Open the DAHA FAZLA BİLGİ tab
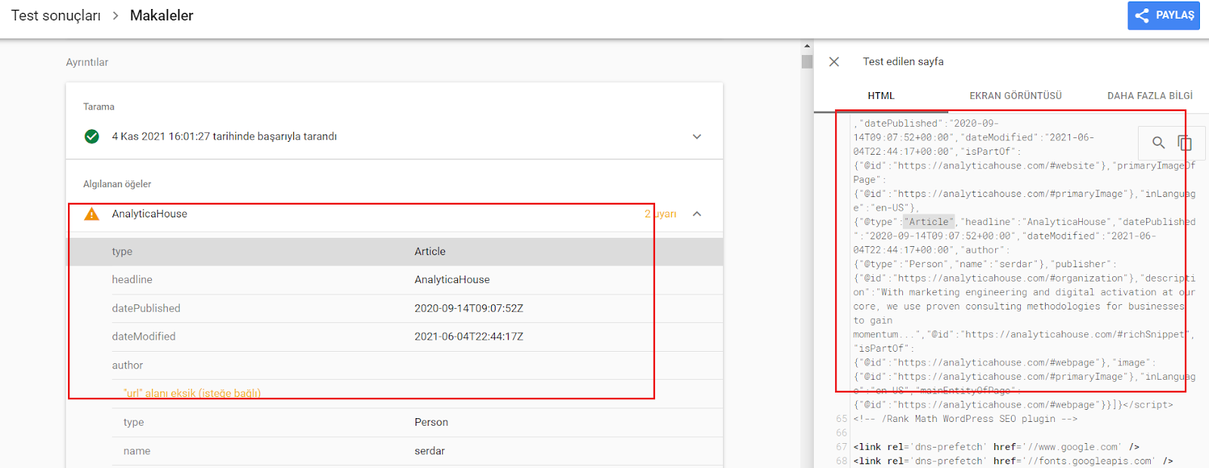The height and width of the screenshot is (468, 1209). [1149, 96]
